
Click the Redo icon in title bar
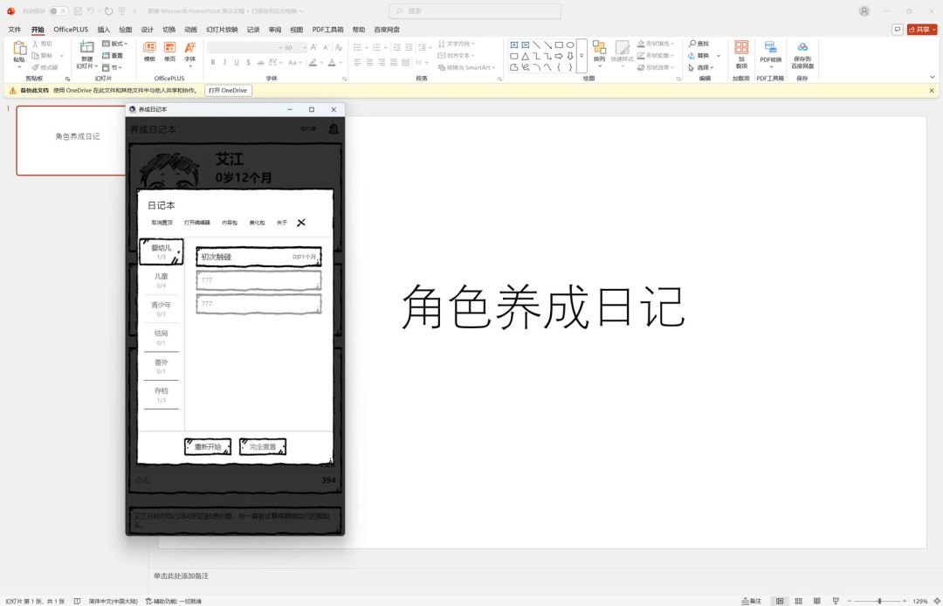click(108, 10)
